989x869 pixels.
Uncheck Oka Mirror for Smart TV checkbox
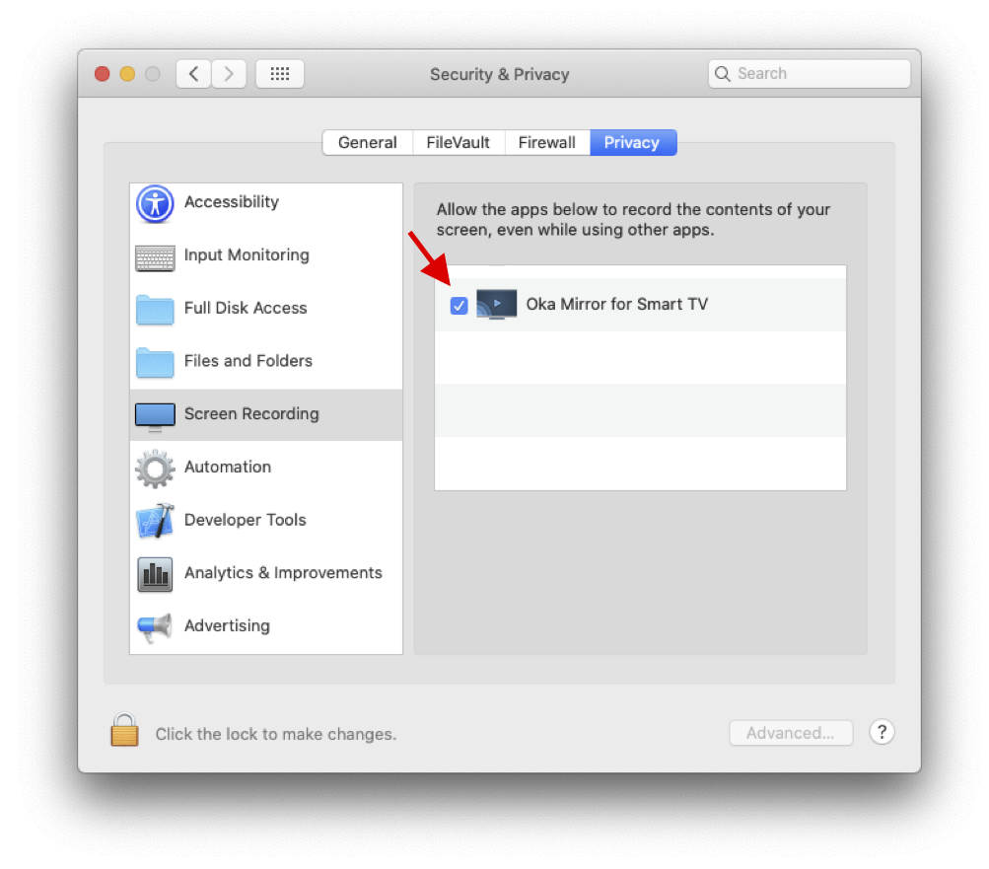(x=459, y=306)
